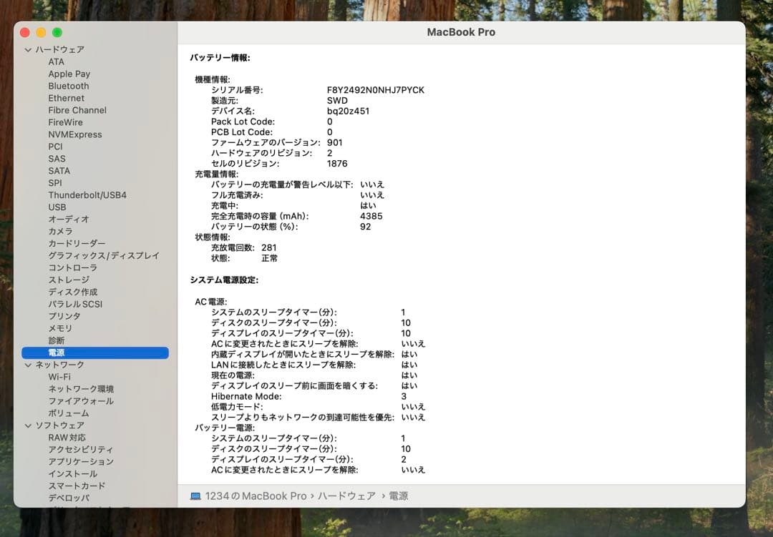Click 1234のMacBook Pro in path bar
773x537 pixels.
256,496
